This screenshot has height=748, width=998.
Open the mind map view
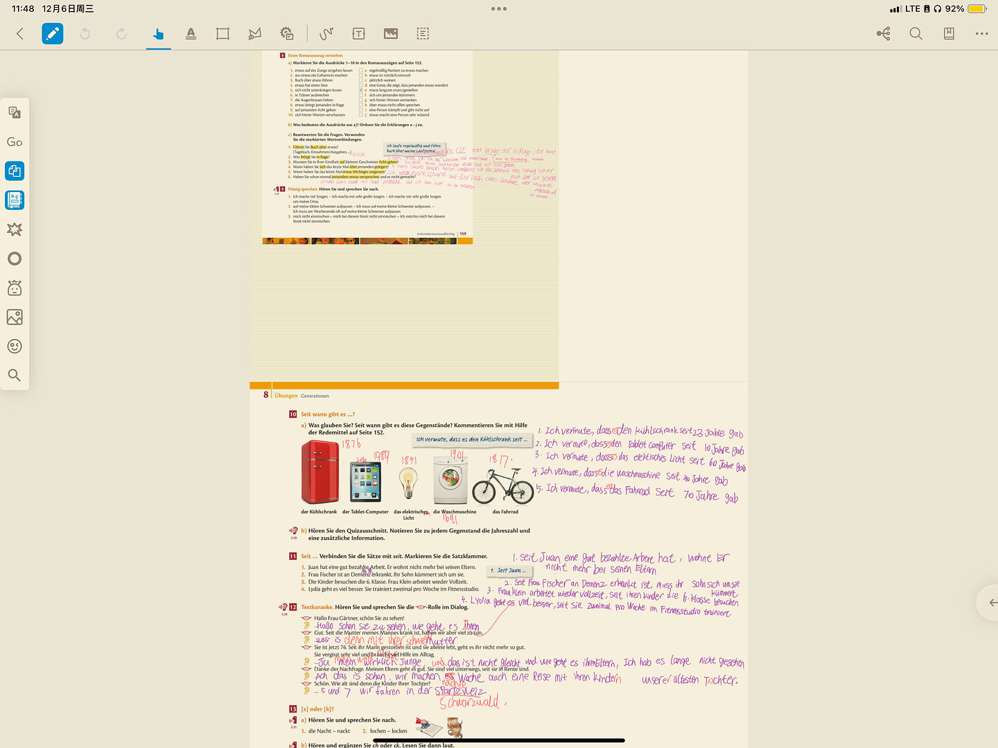click(883, 33)
